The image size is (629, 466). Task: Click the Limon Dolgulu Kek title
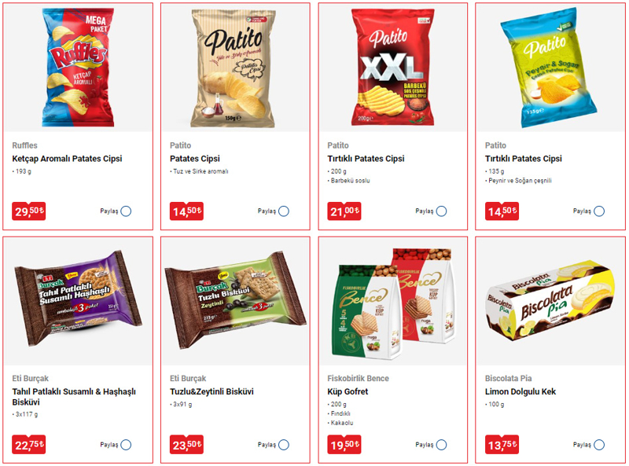point(520,391)
